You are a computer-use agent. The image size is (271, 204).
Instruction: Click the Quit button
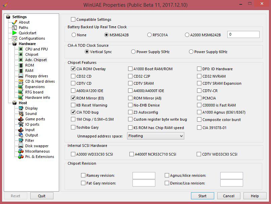42,196
